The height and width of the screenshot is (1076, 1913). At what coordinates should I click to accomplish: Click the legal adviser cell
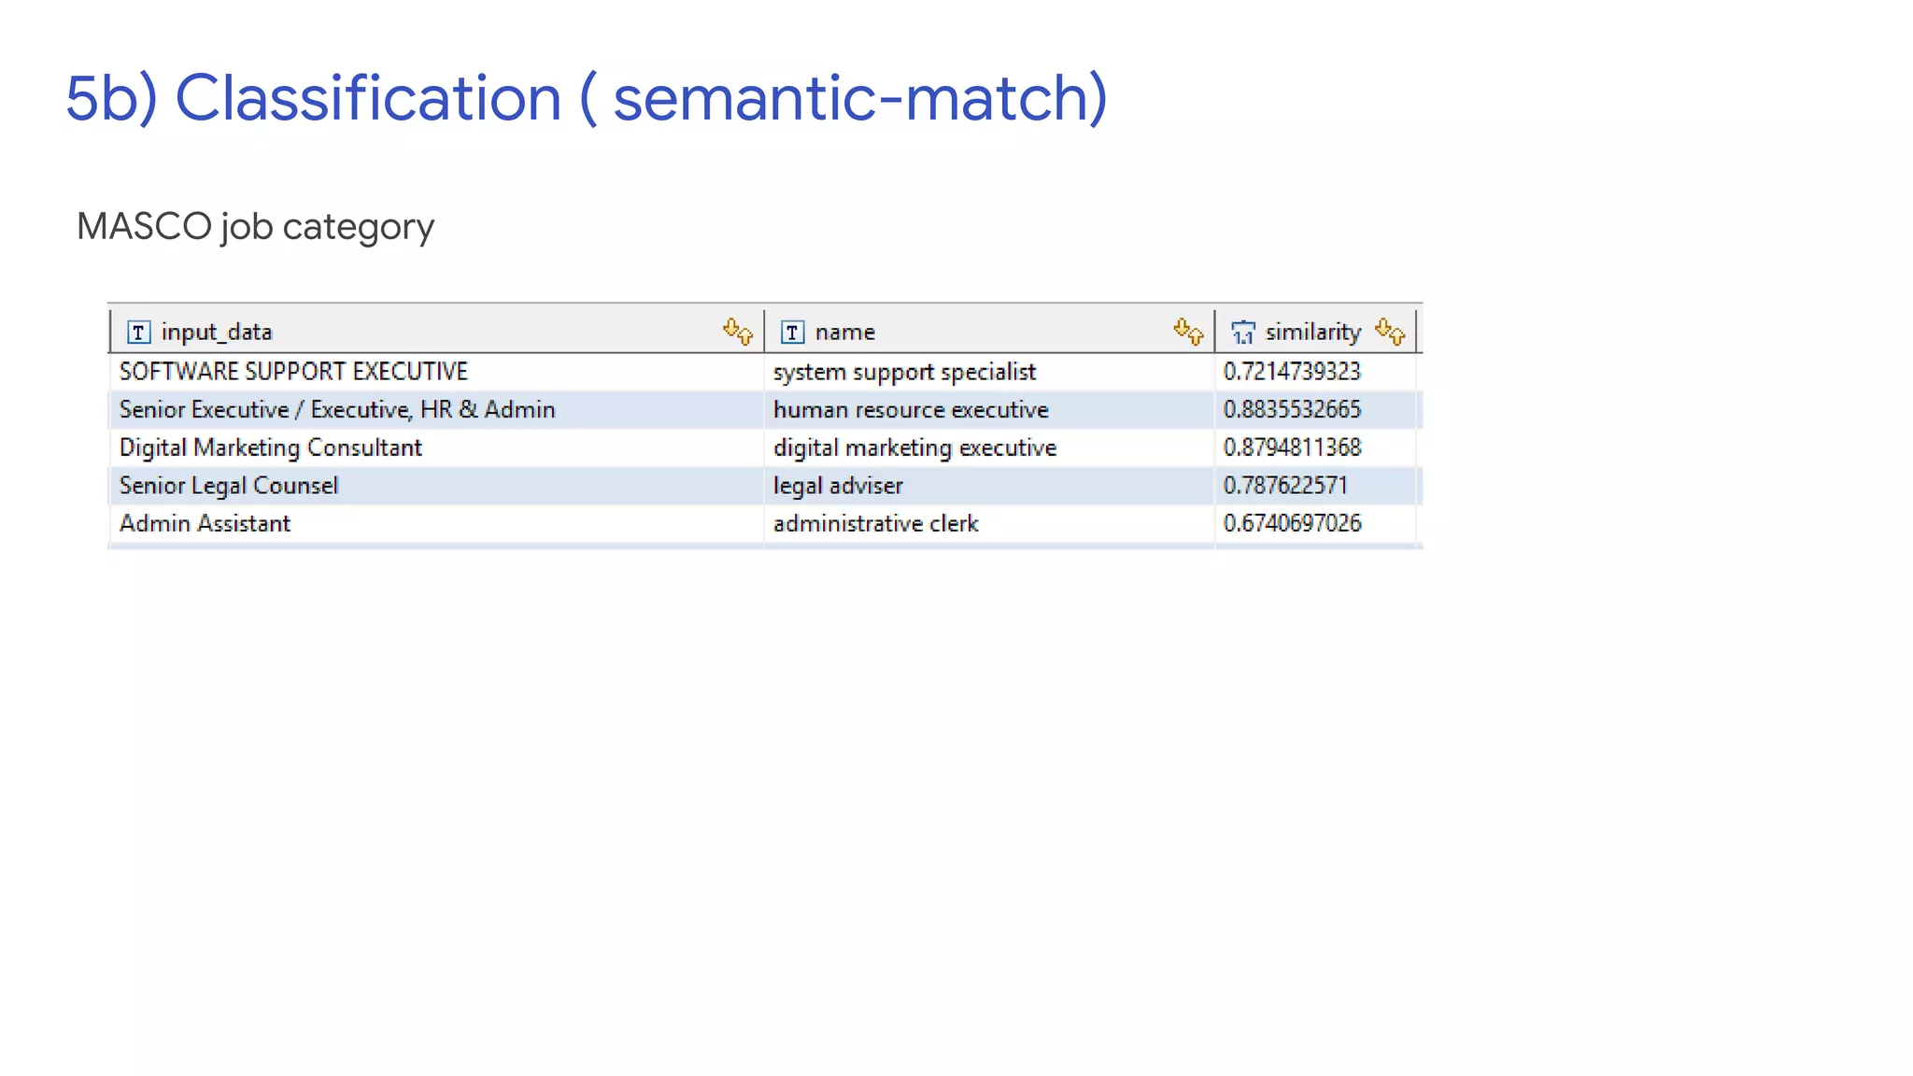tap(989, 486)
